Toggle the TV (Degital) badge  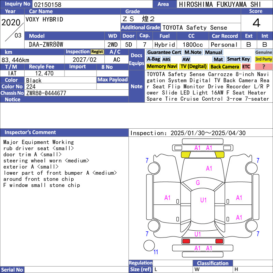(193, 67)
